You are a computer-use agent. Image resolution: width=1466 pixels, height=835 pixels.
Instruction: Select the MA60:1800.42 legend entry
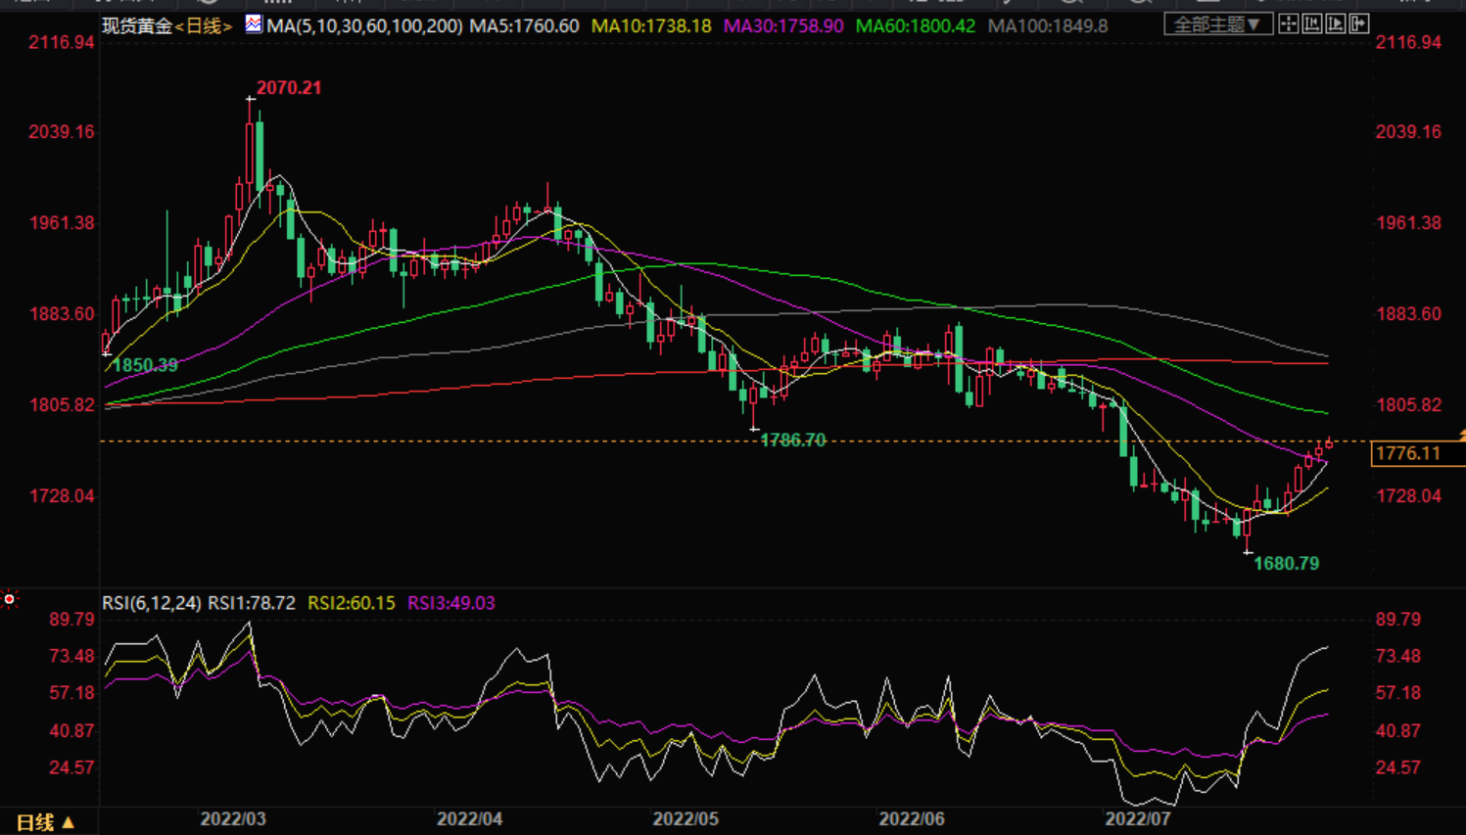point(915,26)
